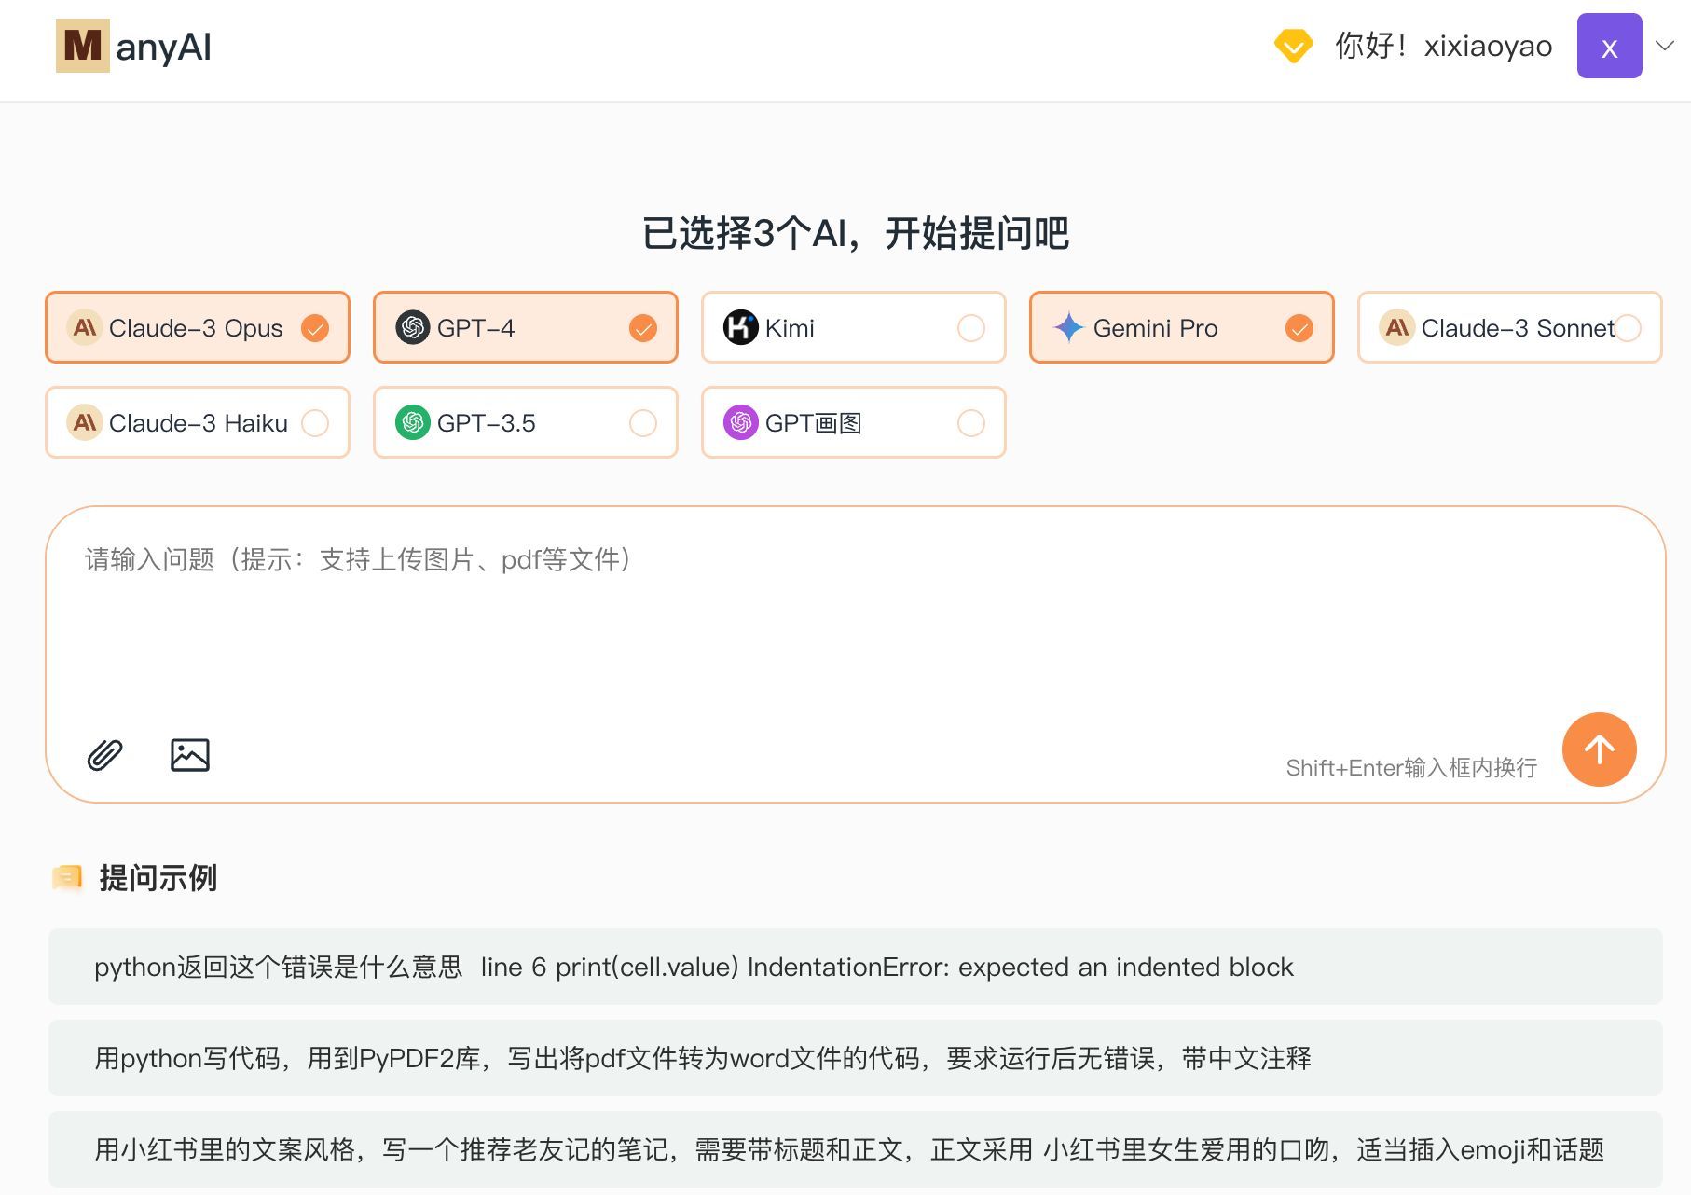The image size is (1691, 1195).
Task: Click the ManyAI logo
Action: pos(134,46)
